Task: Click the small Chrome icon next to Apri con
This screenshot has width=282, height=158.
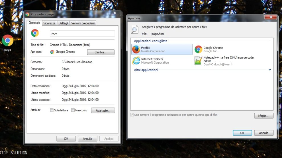Action: [x=52, y=52]
